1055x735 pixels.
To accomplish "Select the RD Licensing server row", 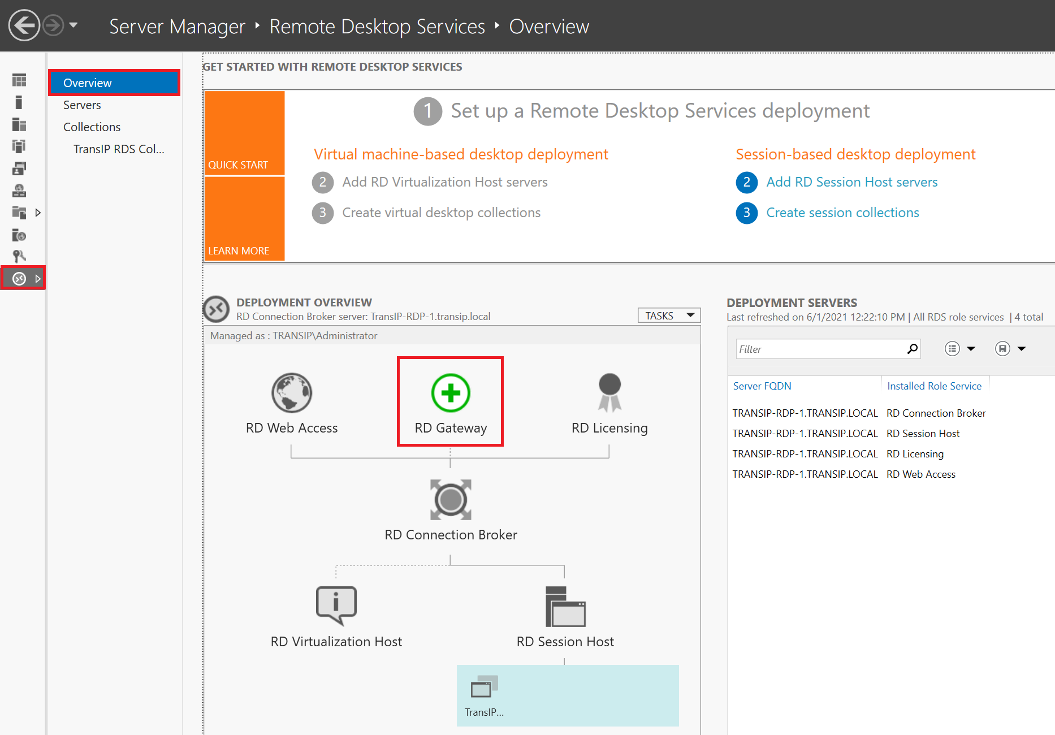I will (890, 454).
